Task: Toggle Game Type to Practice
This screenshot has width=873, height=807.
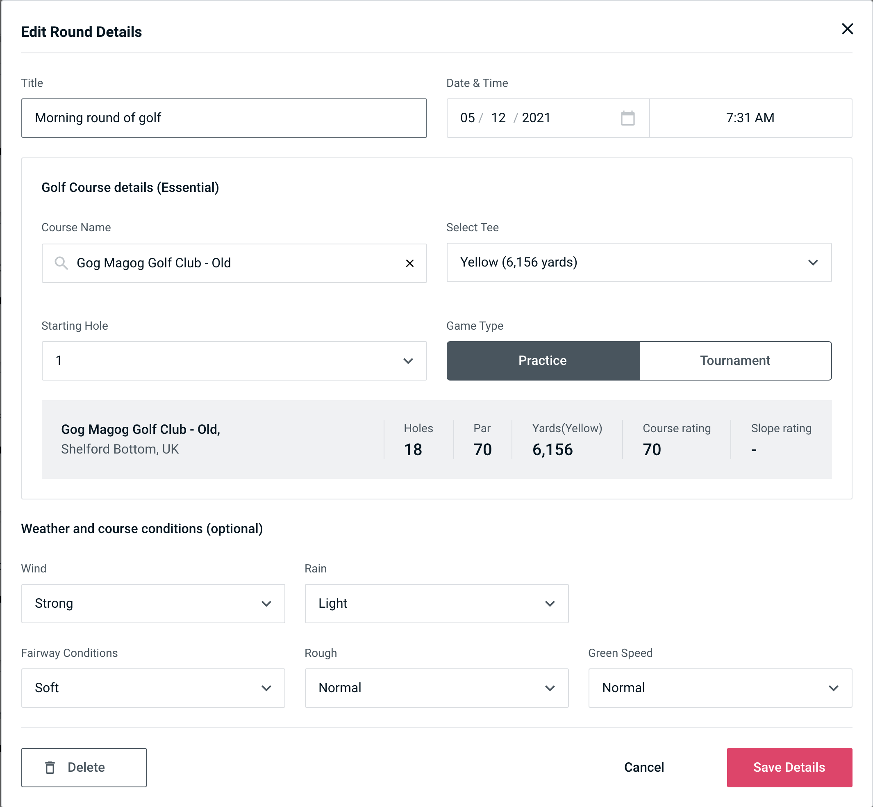Action: 542,360
